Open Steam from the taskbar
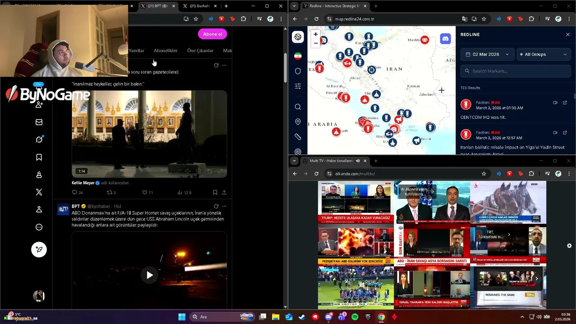This screenshot has width=576, height=324. (x=302, y=317)
